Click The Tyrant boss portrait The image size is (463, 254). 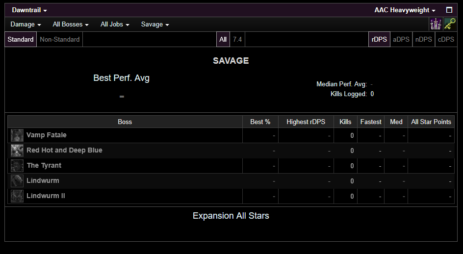coord(17,166)
